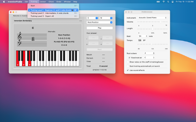The image size is (196, 122).
Task: Click the date and time in menu bar
Action: pos(185,2)
